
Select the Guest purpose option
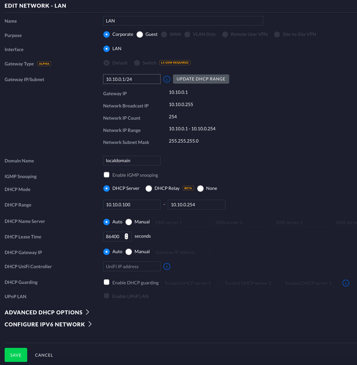point(140,34)
